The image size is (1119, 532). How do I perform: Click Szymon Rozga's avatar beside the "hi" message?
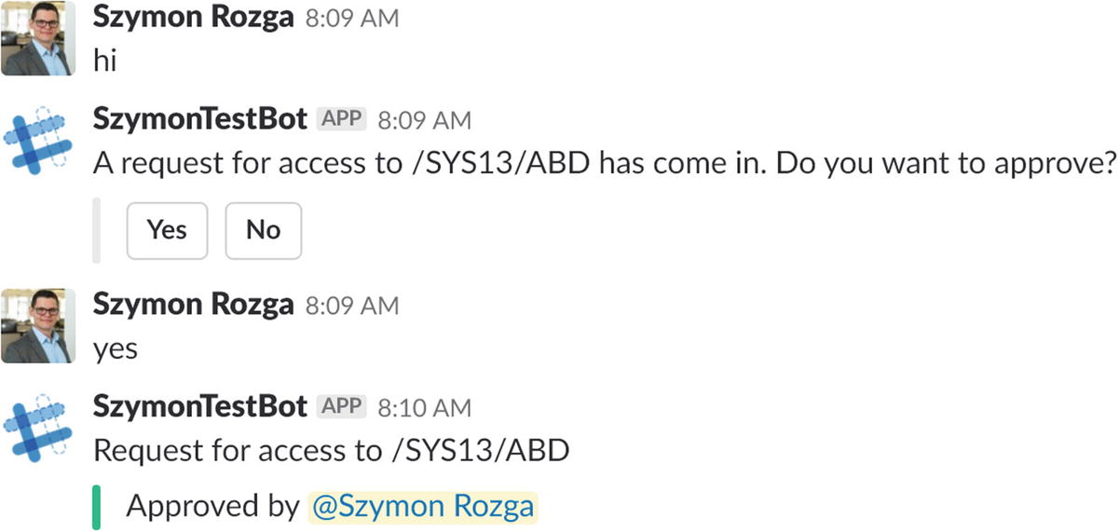click(x=36, y=38)
